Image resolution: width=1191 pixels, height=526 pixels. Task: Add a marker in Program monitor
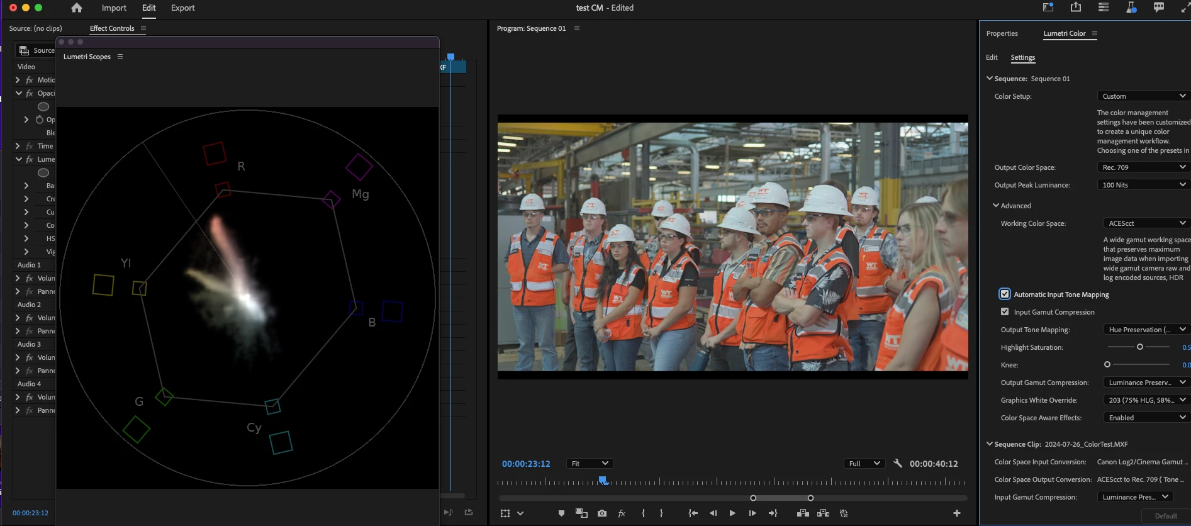[561, 513]
